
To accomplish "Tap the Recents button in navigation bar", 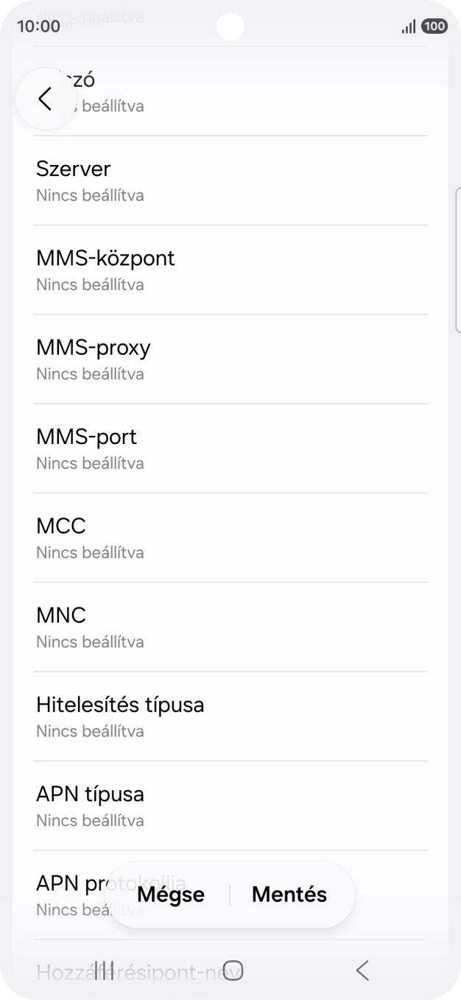I will point(103,971).
